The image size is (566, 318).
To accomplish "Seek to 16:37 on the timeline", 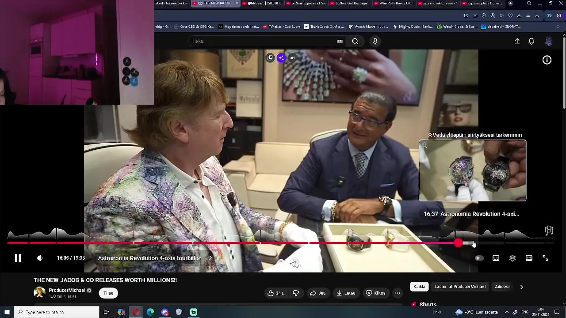I will pyautogui.click(x=474, y=243).
